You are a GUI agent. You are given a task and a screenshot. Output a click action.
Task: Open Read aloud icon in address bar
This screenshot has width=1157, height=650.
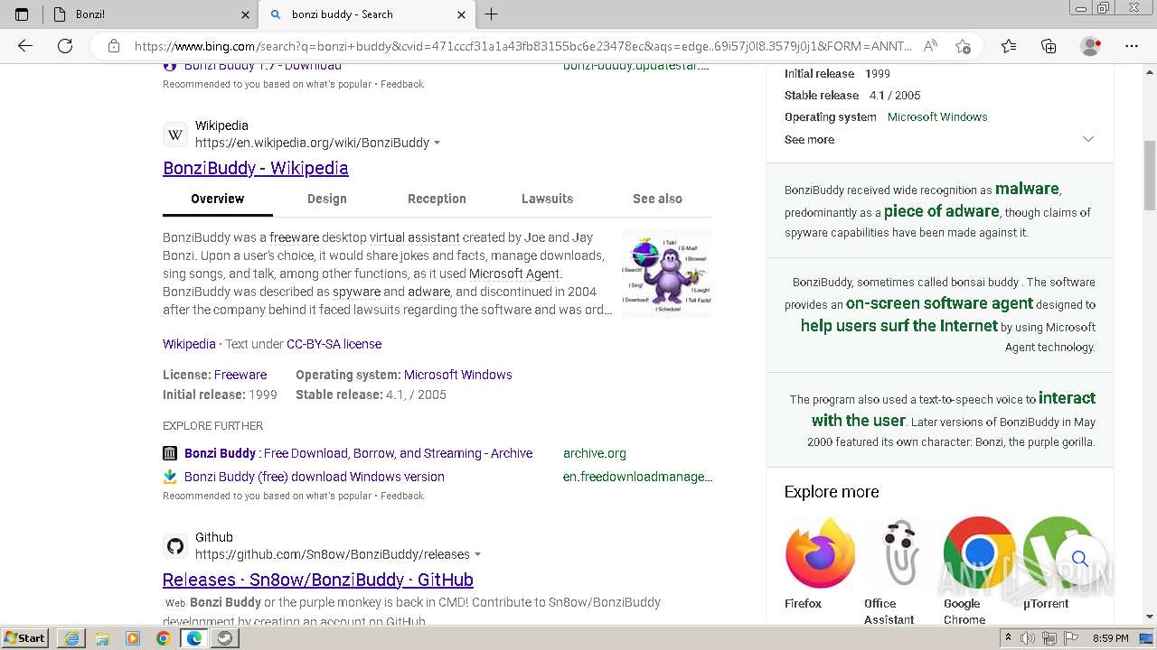coord(930,46)
